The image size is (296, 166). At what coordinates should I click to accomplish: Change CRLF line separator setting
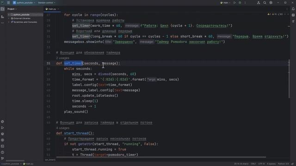pos(253,164)
